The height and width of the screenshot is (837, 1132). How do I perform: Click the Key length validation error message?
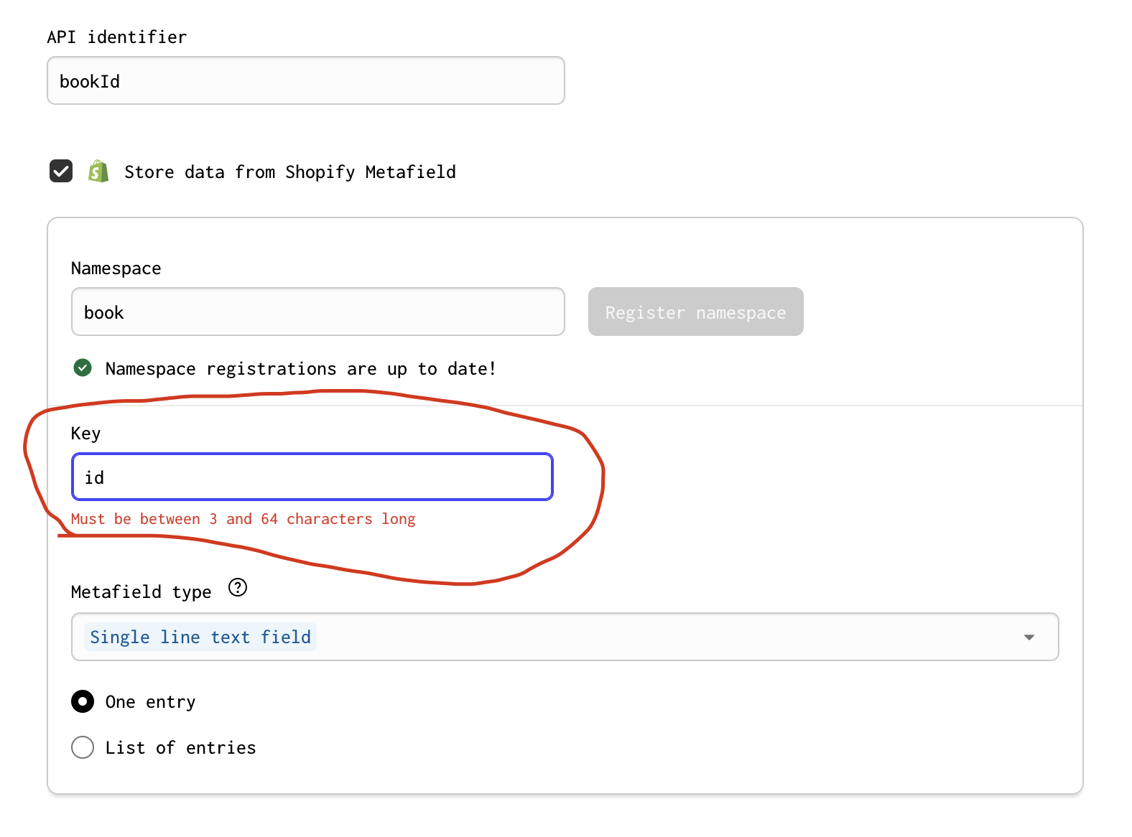click(243, 519)
